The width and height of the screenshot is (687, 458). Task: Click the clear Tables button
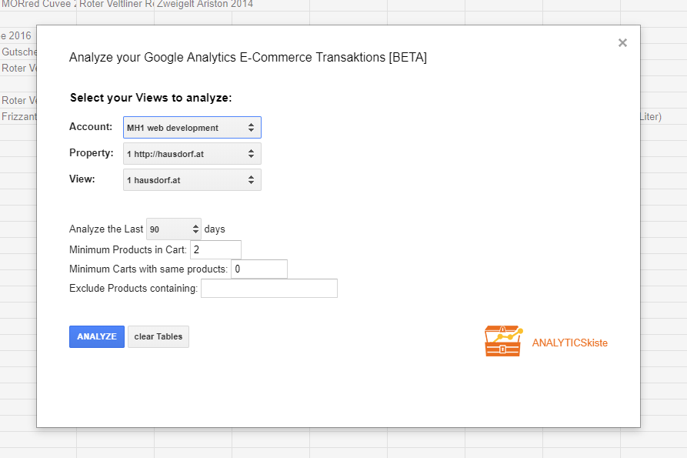pos(158,336)
